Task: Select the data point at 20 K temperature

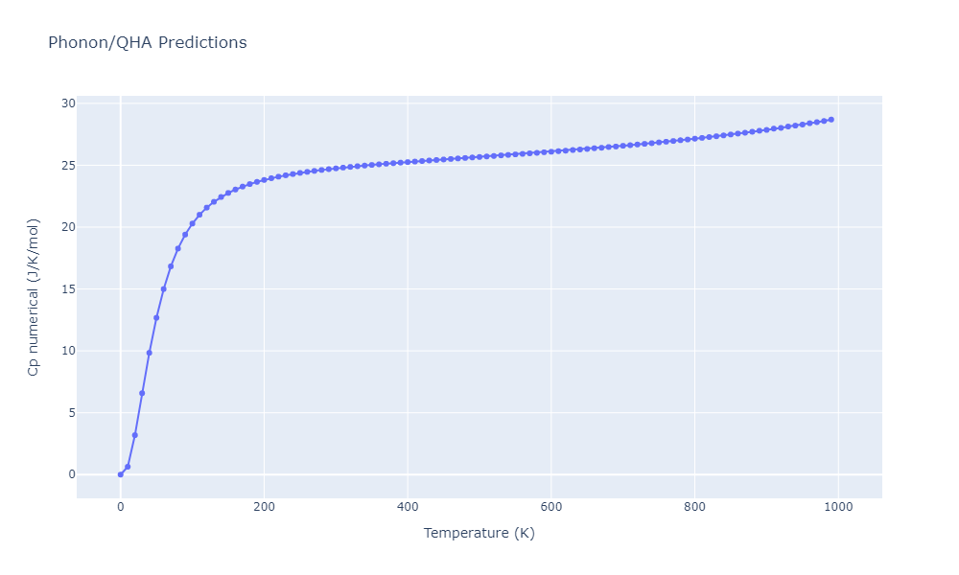Action: click(134, 435)
